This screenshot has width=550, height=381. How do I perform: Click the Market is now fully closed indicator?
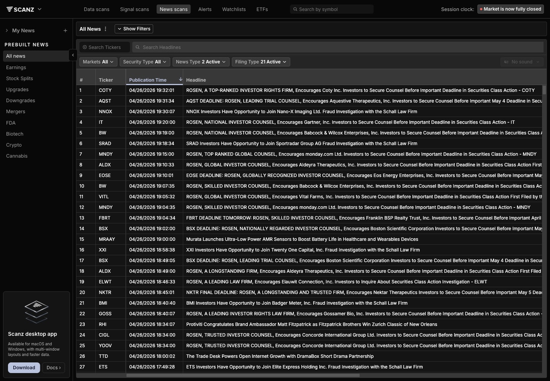click(511, 9)
